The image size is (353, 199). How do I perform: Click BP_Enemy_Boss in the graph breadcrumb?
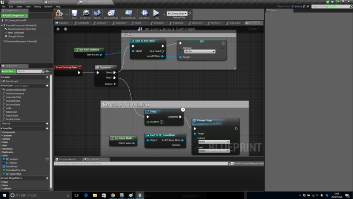[158, 29]
